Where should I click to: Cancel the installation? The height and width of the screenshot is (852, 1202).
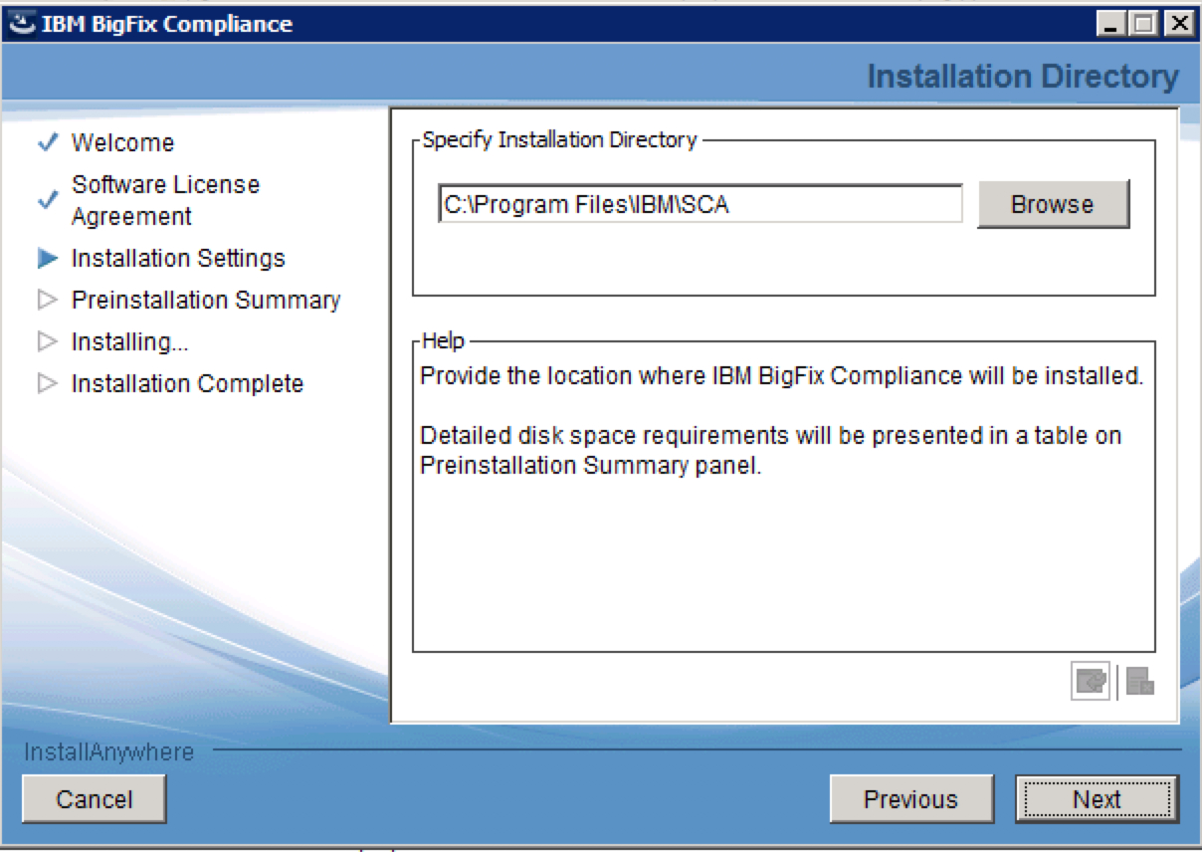pos(95,799)
